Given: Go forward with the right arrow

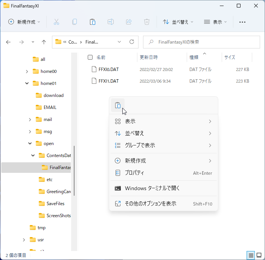Looking at the screenshot, I should (21, 42).
